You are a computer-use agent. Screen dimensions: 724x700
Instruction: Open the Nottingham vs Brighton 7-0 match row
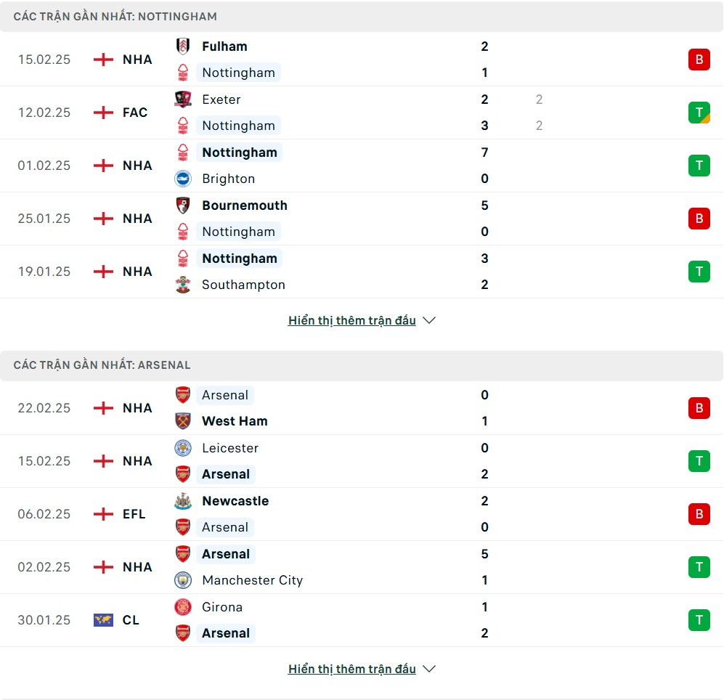click(x=363, y=166)
